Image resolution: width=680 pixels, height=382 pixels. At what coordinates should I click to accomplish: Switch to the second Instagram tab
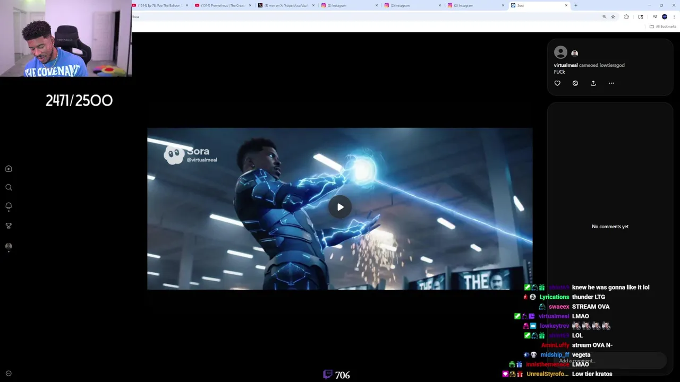tap(412, 5)
